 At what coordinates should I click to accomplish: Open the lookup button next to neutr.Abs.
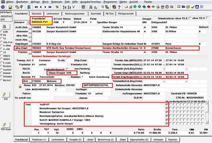[30, 40]
